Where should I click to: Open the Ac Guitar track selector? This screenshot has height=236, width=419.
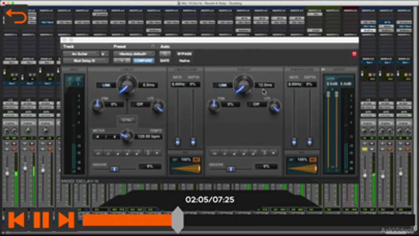tap(81, 54)
